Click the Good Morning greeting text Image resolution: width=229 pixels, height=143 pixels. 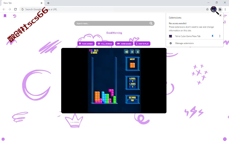tap(114, 33)
